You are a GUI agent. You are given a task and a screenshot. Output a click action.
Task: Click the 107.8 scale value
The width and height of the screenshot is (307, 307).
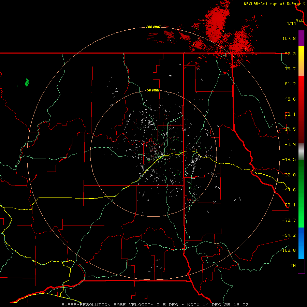coord(289,38)
